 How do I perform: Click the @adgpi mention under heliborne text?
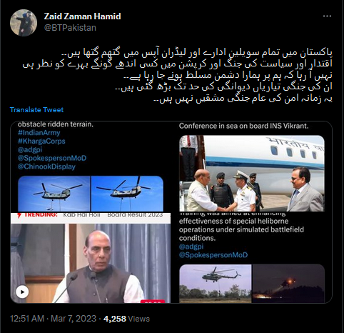click(191, 247)
